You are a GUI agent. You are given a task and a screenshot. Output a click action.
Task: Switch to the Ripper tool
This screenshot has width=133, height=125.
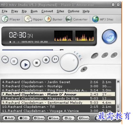(28, 19)
